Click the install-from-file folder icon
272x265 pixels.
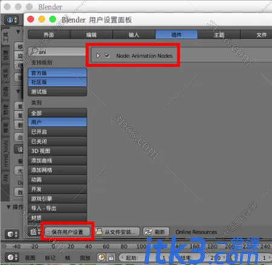99,232
